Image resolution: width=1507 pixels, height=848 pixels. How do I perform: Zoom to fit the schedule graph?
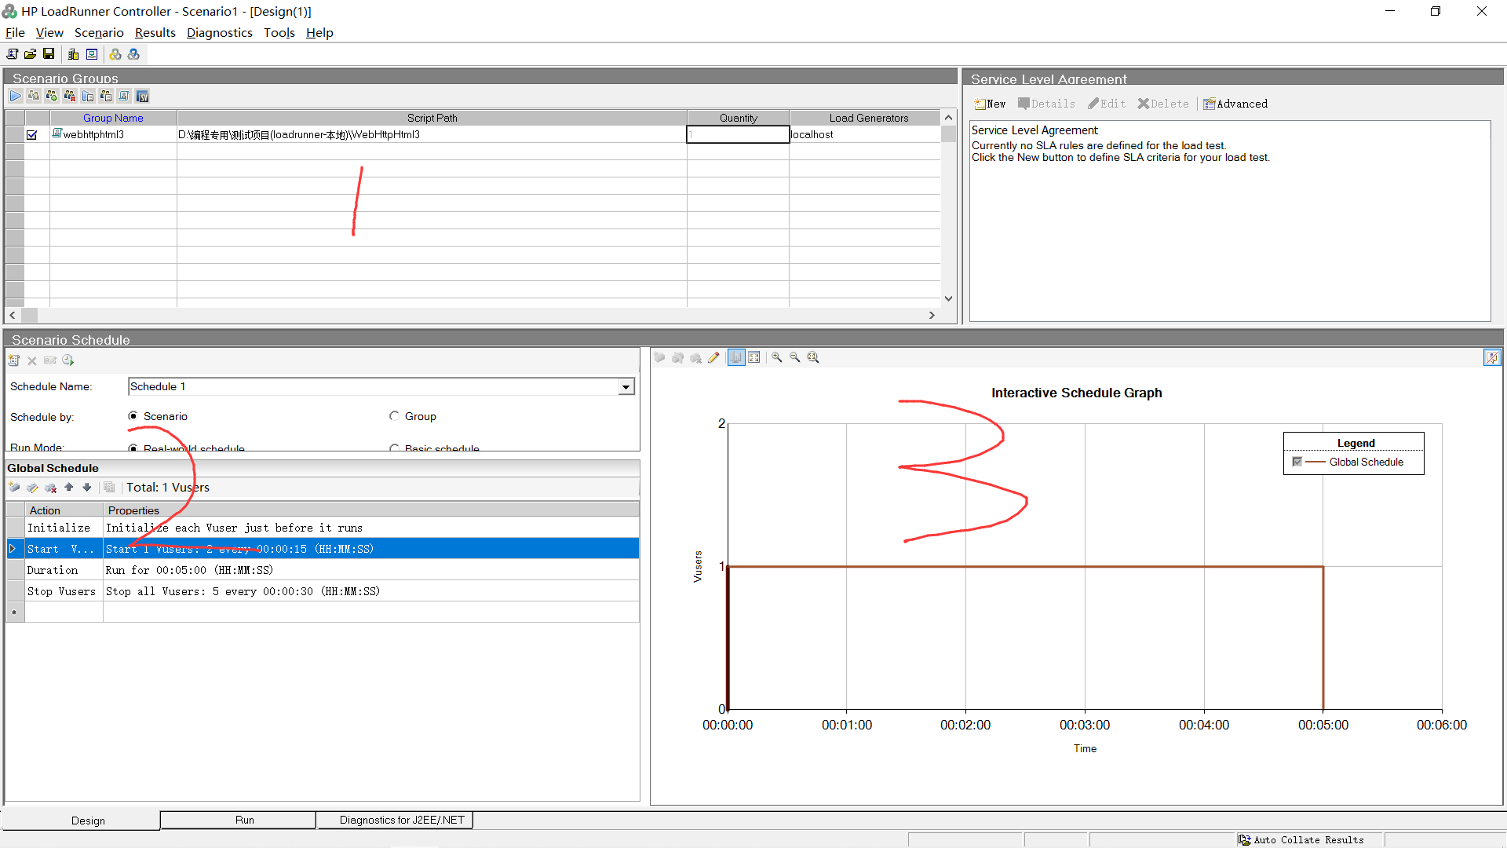(x=813, y=357)
